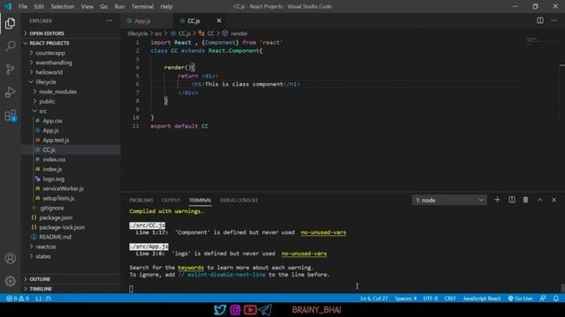This screenshot has width=565, height=317.
Task: Open the Run and Debug view
Action: 10,92
